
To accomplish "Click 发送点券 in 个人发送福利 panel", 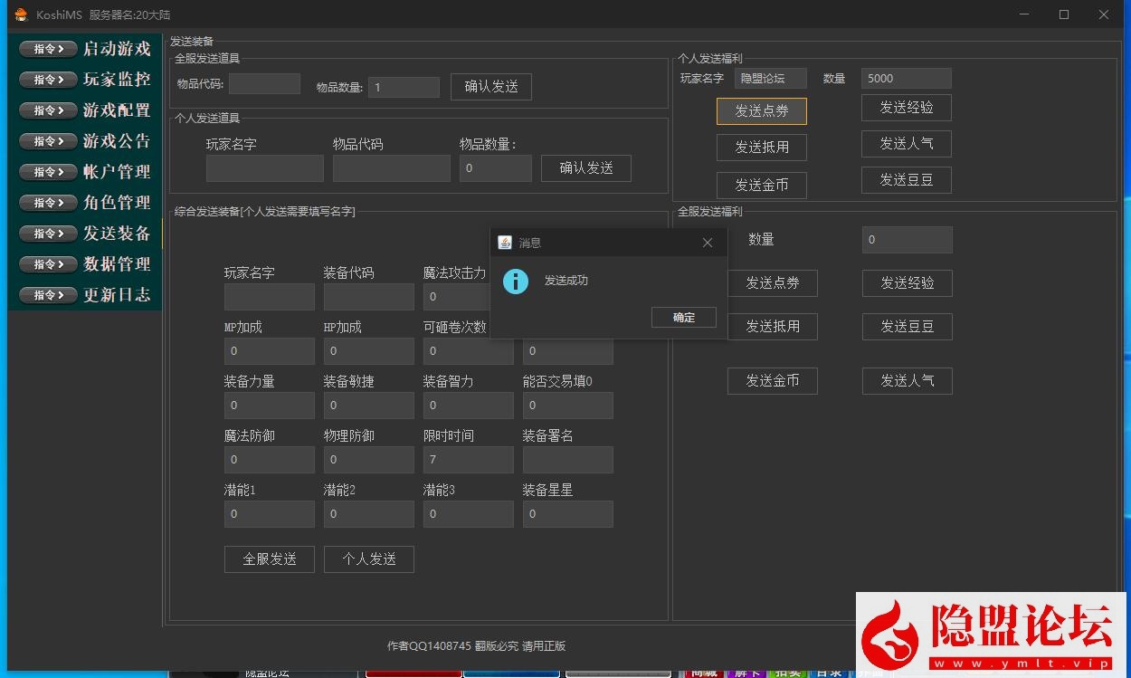I will coord(761,111).
